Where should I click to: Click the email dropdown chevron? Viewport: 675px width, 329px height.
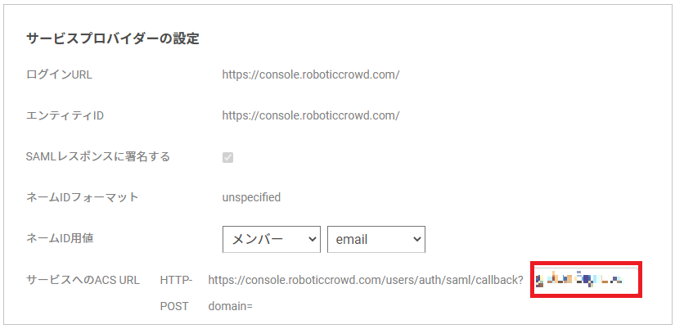coord(416,239)
